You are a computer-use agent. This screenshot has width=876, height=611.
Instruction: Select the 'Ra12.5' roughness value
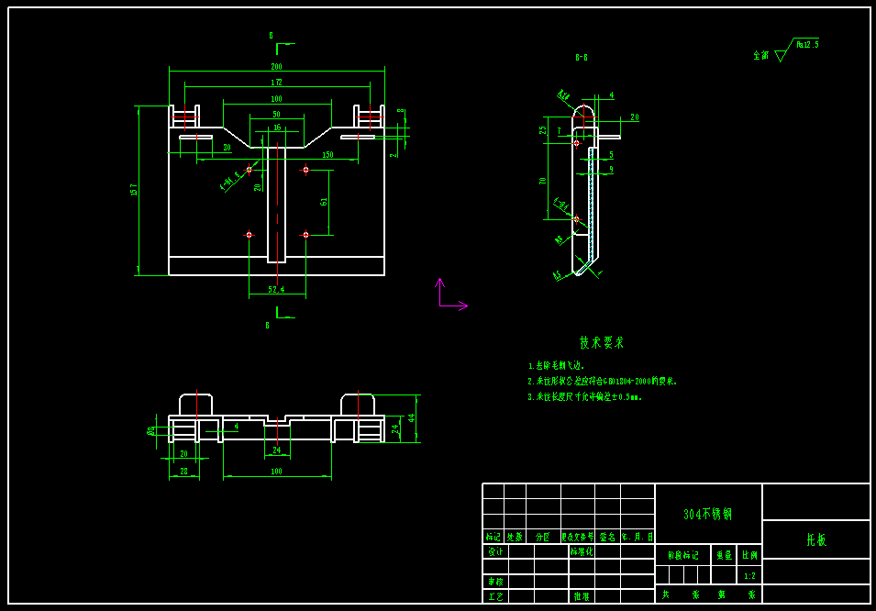click(807, 45)
